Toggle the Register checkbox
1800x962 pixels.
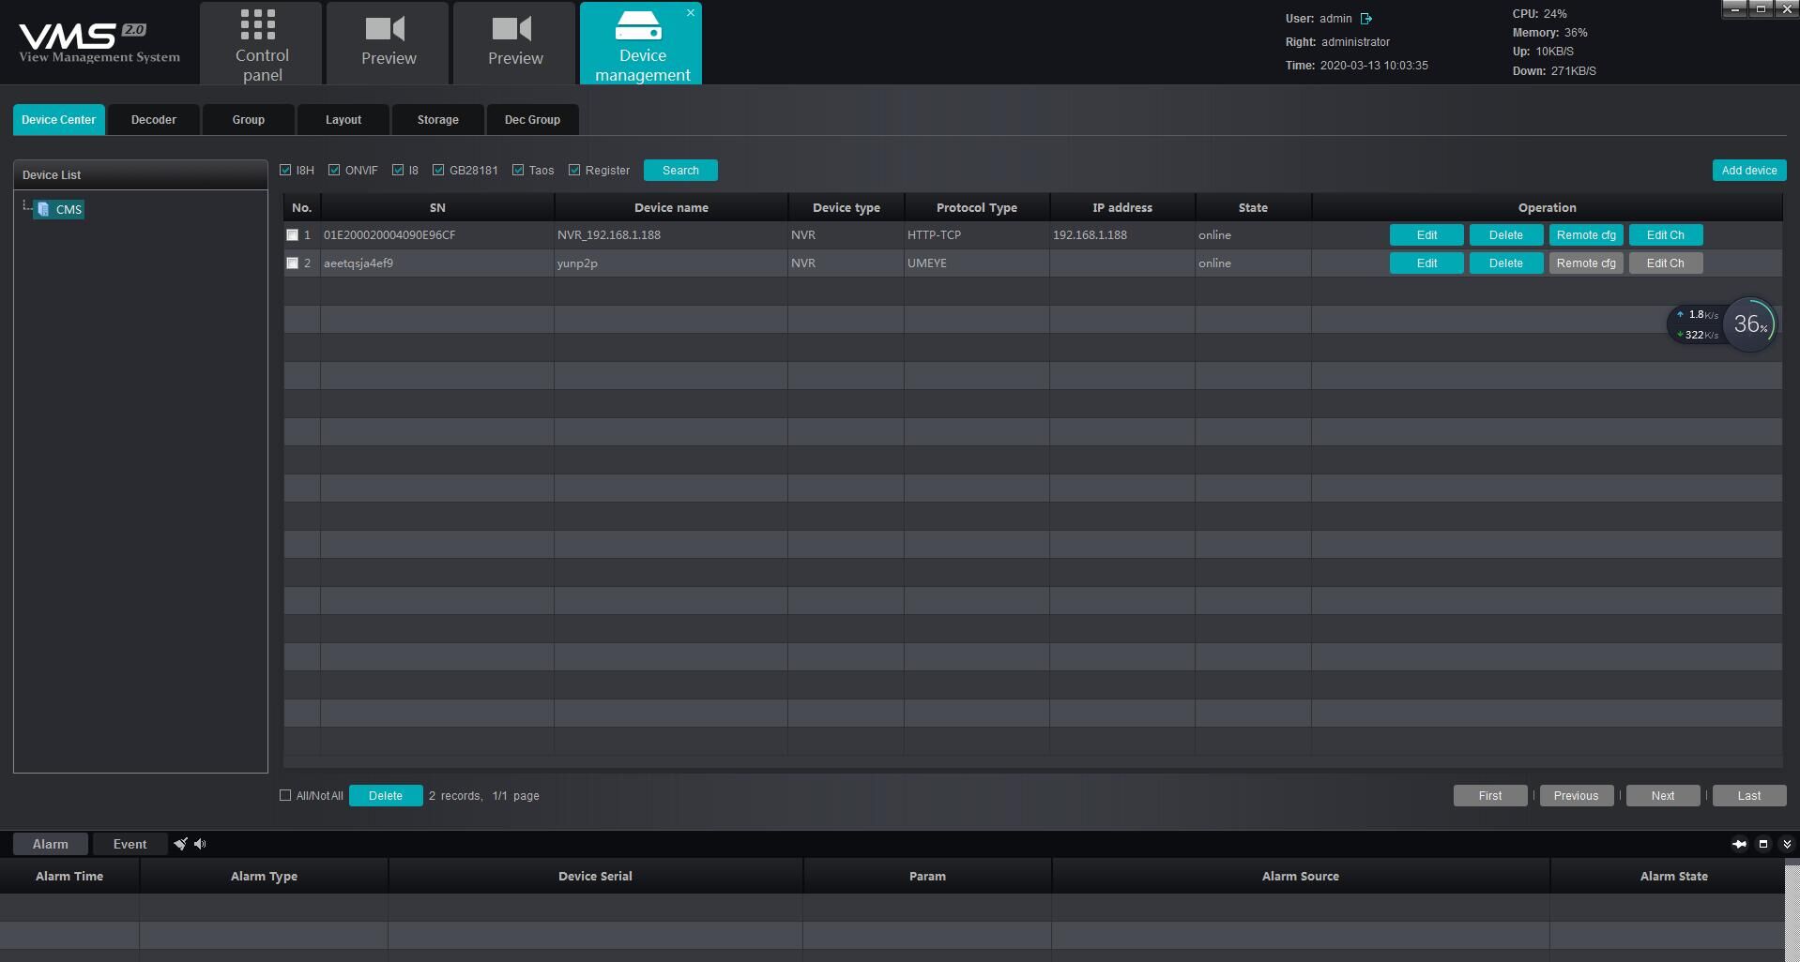click(574, 170)
